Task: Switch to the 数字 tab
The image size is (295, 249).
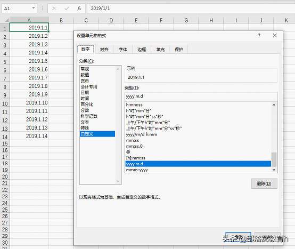Action: 86,49
